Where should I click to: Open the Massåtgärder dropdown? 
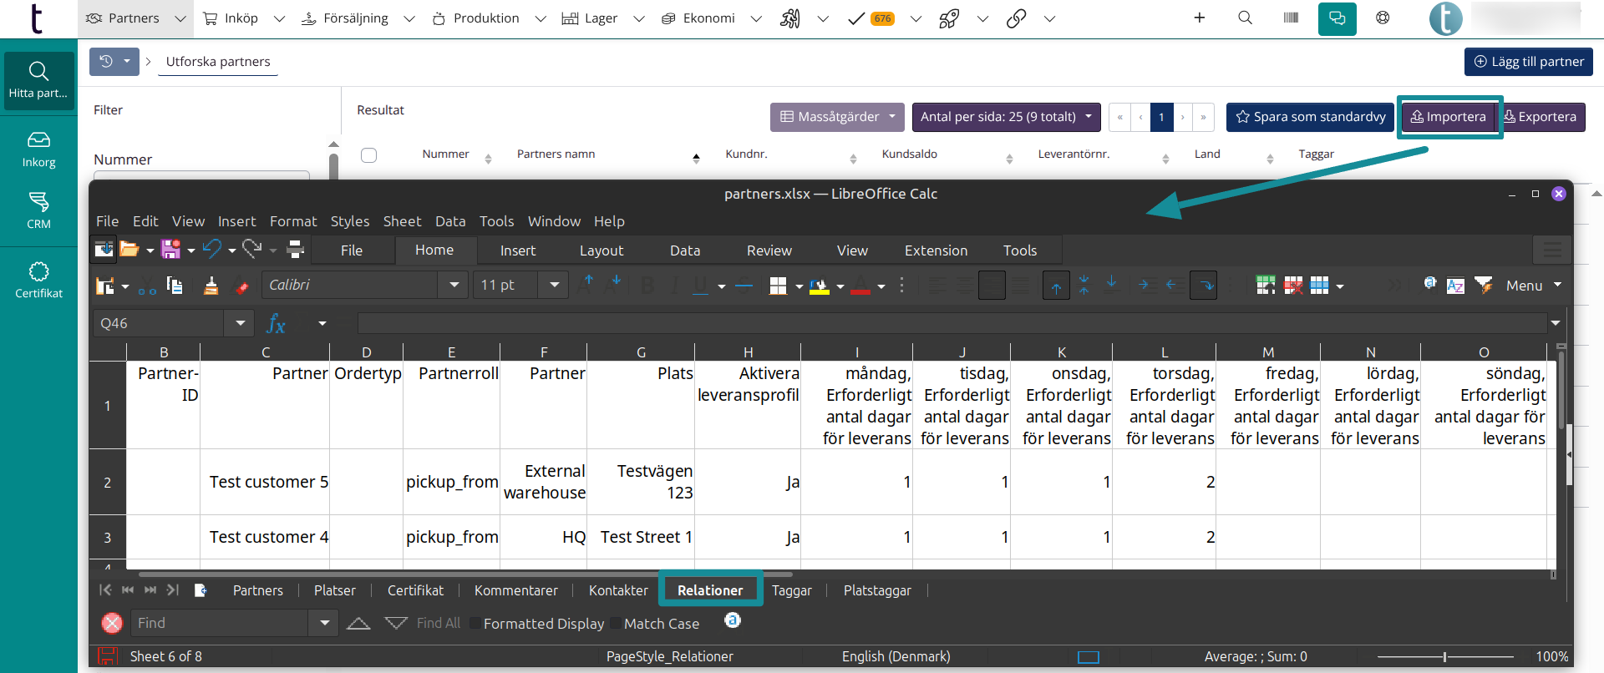(x=837, y=117)
